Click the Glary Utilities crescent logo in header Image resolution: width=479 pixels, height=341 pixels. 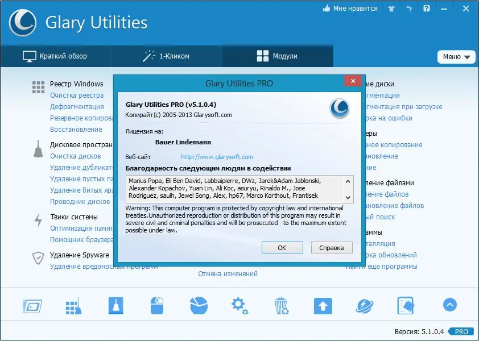(x=23, y=23)
